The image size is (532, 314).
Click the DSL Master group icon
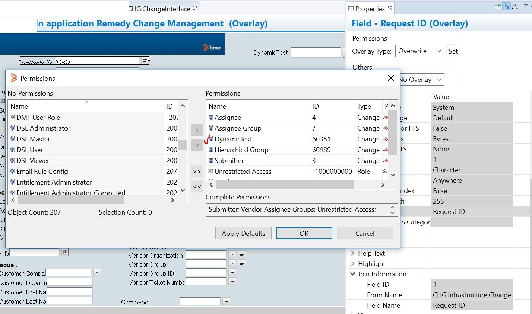tap(13, 139)
